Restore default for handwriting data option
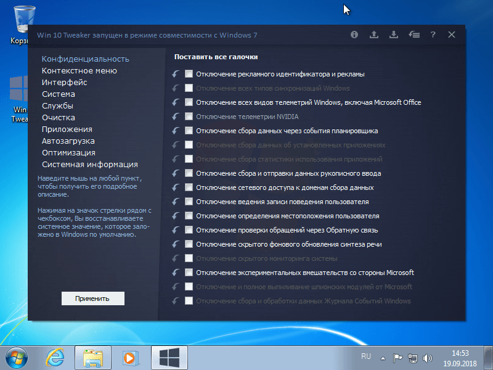The image size is (493, 370). tap(176, 173)
